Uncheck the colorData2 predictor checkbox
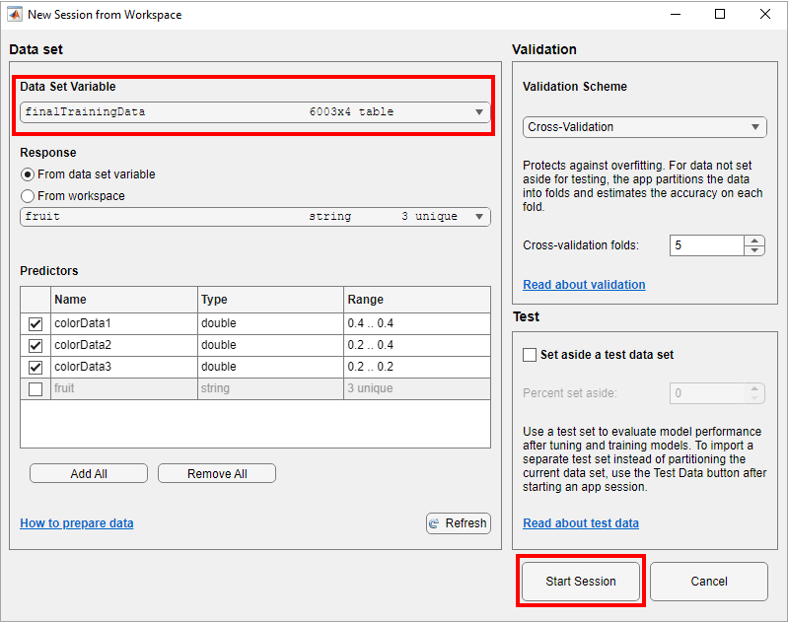 (36, 346)
